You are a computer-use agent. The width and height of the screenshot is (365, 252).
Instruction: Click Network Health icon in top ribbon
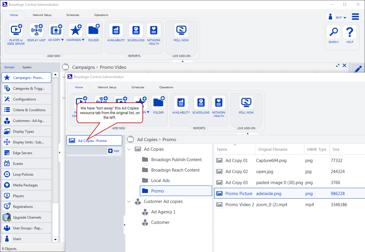154,30
